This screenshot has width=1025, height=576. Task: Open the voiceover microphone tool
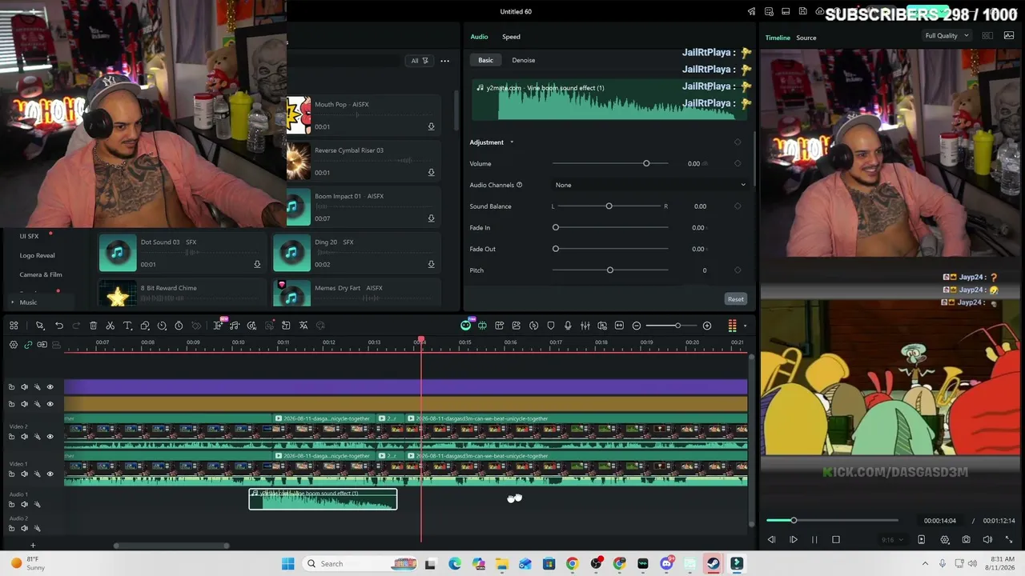568,326
